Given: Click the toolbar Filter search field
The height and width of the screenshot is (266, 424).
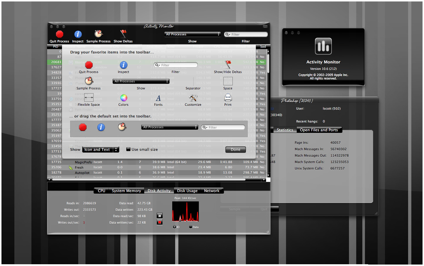Looking at the screenshot, I should (246, 34).
